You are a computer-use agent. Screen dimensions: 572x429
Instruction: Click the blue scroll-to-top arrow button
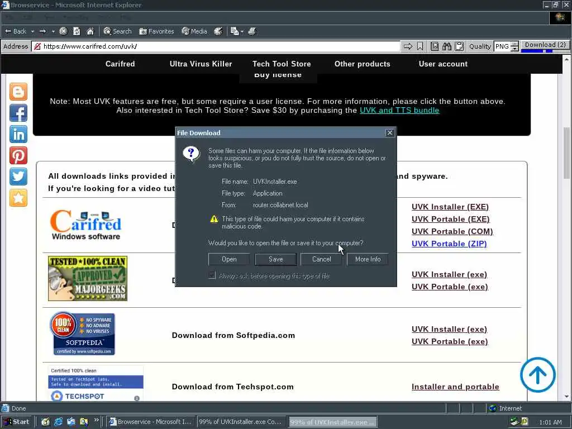538,375
